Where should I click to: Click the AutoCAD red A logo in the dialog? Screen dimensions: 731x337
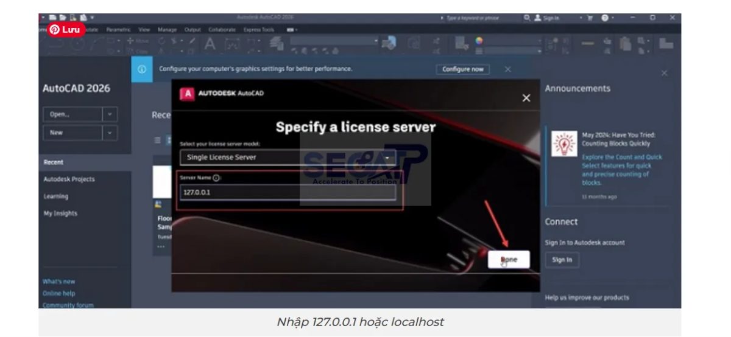(x=187, y=94)
